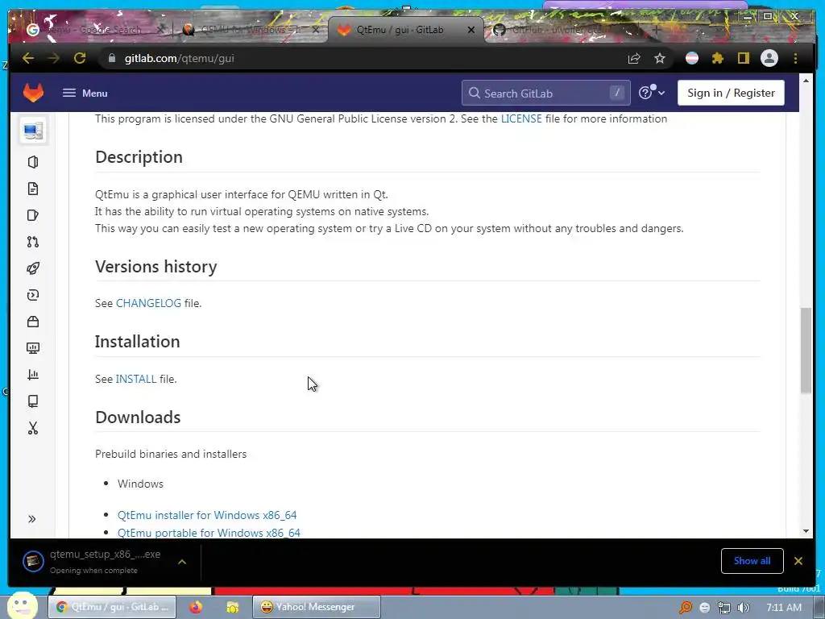
Task: Click the address bar showing gitlab.com/qtemu/gui
Action: pyautogui.click(x=363, y=58)
